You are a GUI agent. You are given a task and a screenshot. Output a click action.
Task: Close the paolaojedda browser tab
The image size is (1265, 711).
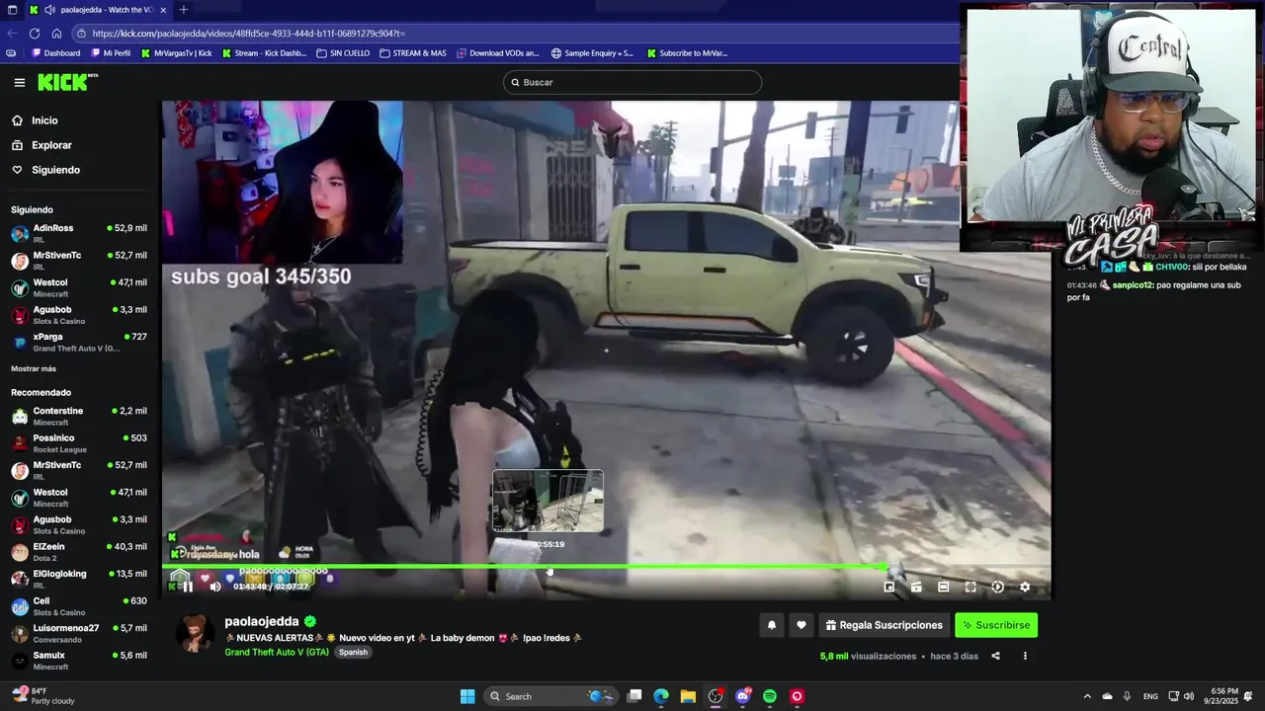(163, 10)
